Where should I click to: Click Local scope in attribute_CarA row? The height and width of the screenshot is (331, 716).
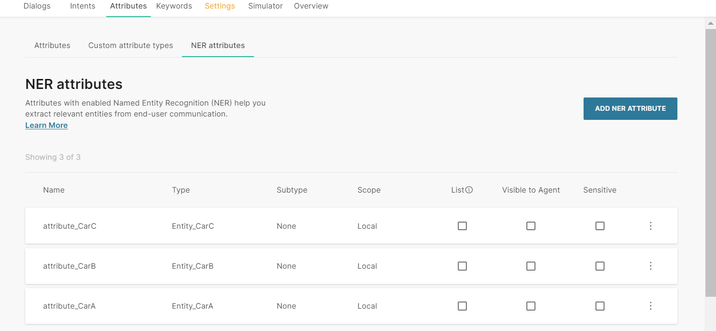coord(367,306)
